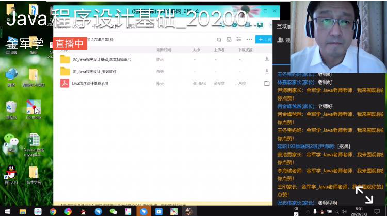Expand video with the fullscreen arrows

364,195
